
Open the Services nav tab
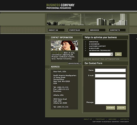97,30
